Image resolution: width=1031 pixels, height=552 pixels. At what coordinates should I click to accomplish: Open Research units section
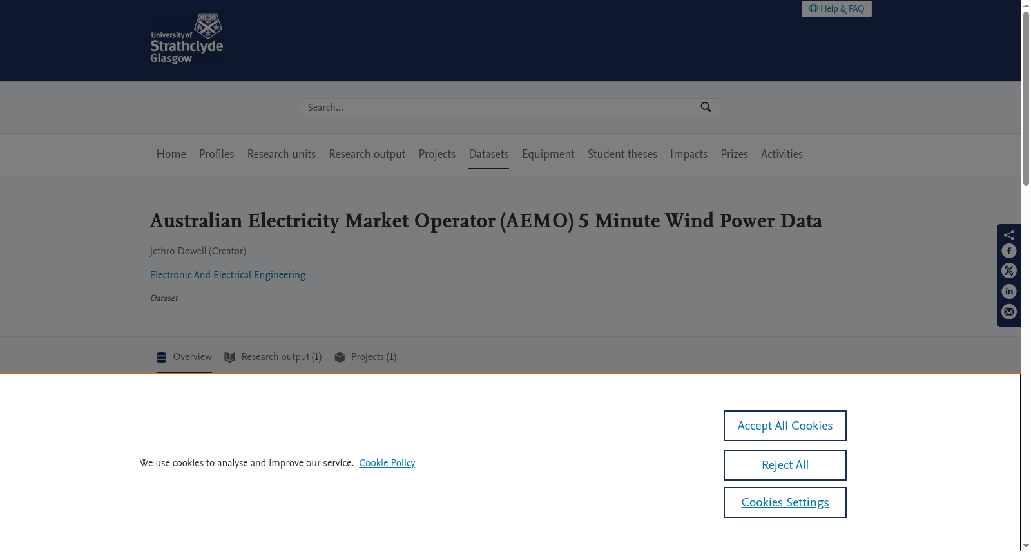pyautogui.click(x=282, y=154)
